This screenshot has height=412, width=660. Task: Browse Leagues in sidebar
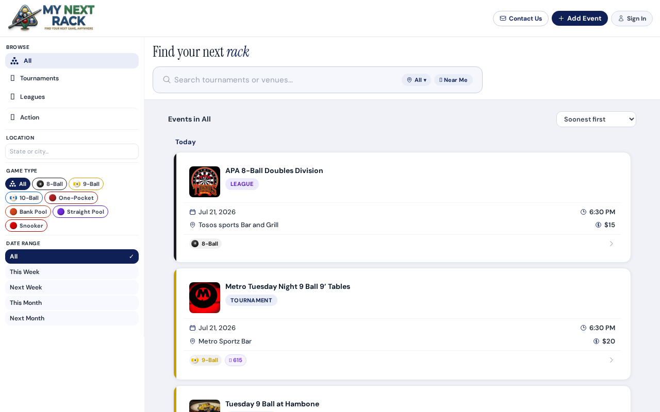click(72, 97)
